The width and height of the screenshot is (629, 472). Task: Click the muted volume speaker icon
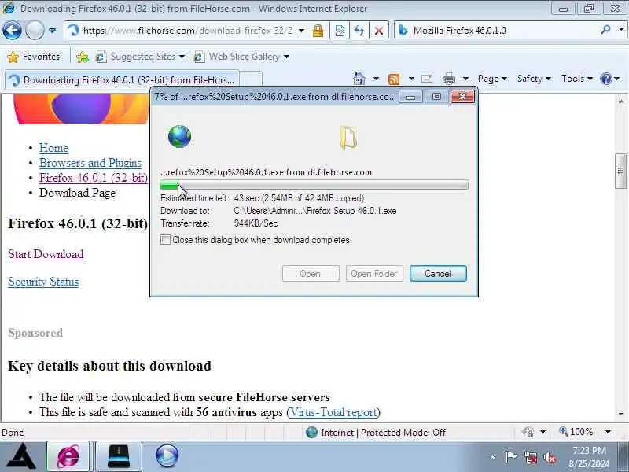pos(550,458)
